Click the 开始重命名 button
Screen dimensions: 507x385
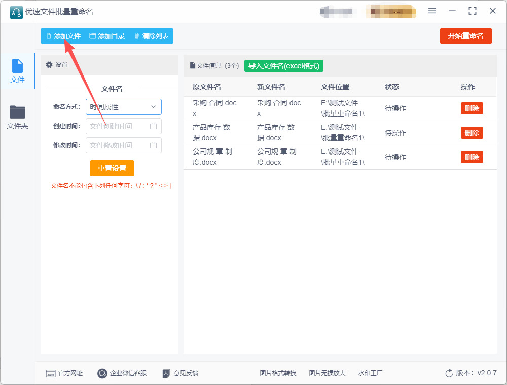[x=465, y=36]
